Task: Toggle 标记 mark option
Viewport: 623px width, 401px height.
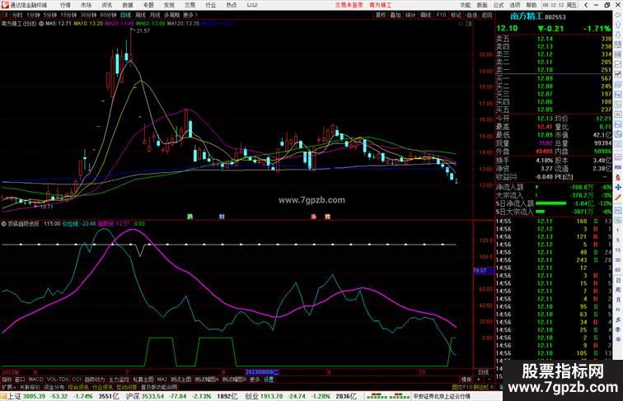Action: tap(456, 15)
